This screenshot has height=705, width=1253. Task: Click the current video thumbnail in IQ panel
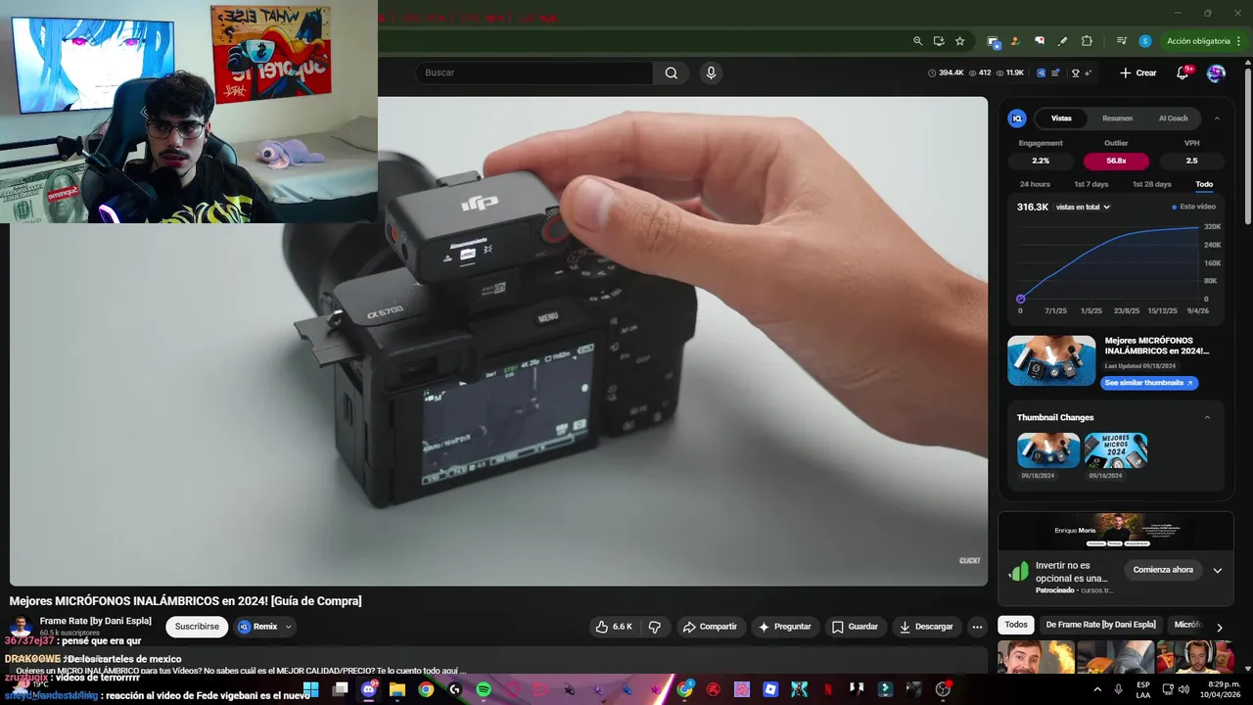(x=1051, y=361)
